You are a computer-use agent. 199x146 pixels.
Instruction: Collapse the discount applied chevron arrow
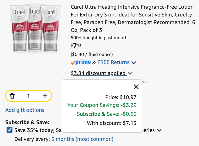click(x=130, y=73)
